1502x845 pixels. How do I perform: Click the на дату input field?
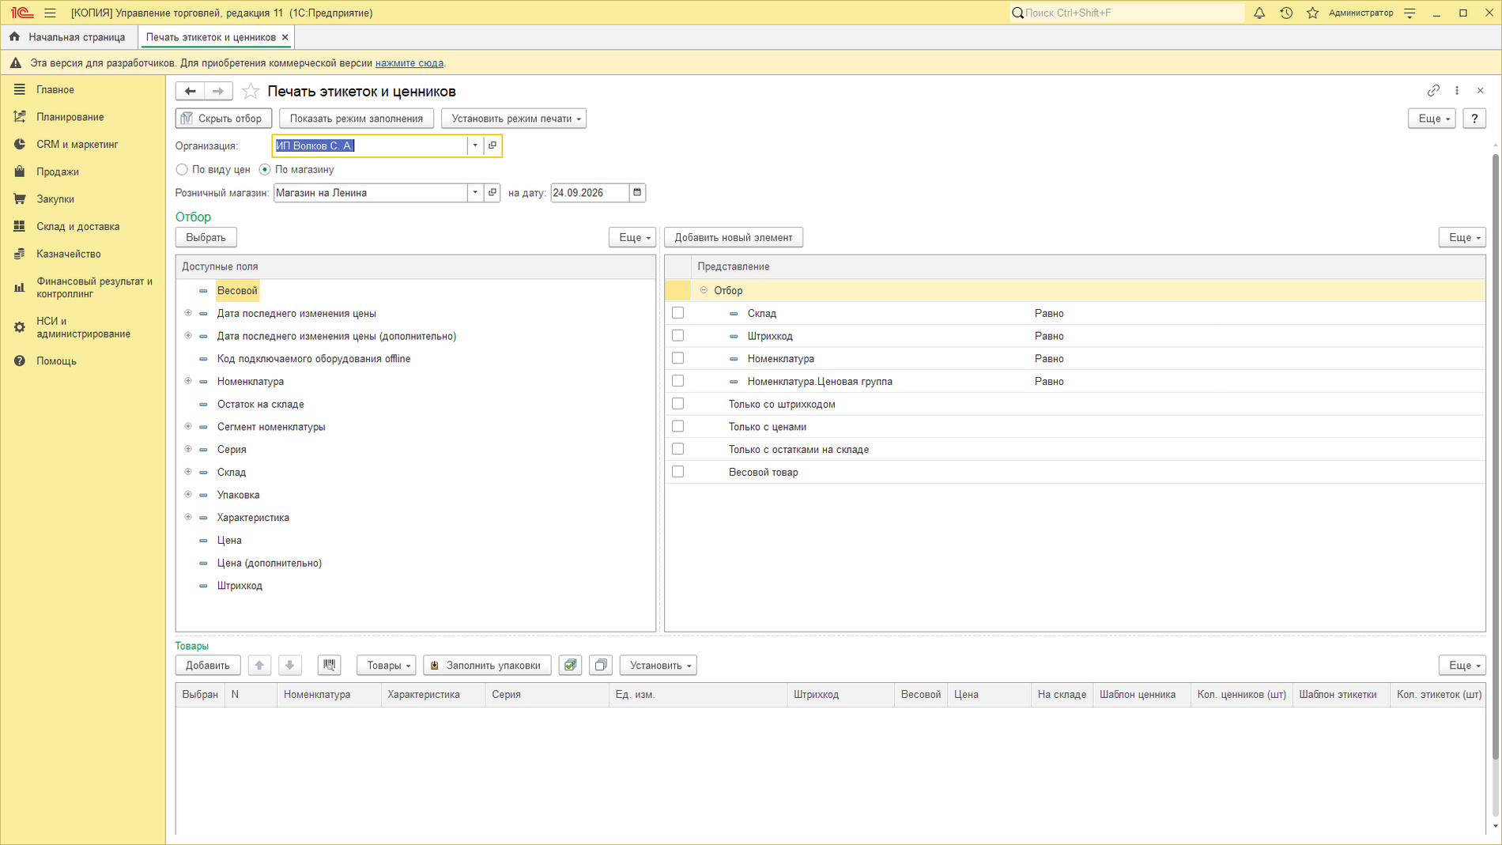(590, 193)
